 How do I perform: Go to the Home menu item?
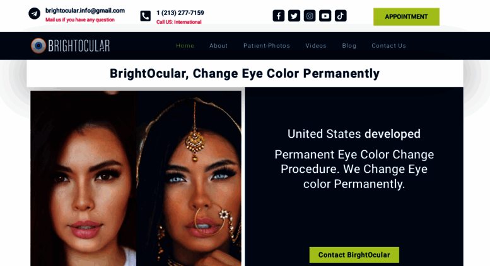pos(185,46)
